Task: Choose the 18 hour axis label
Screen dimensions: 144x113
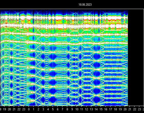Action: click(x=115, y=109)
